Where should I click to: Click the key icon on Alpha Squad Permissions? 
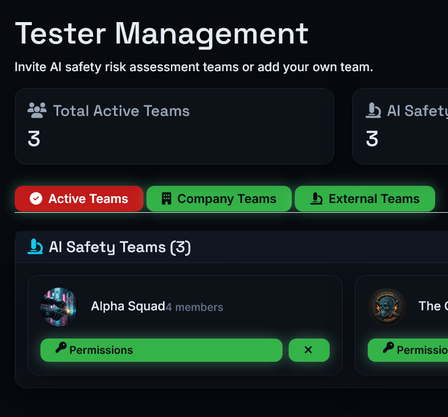click(x=61, y=348)
